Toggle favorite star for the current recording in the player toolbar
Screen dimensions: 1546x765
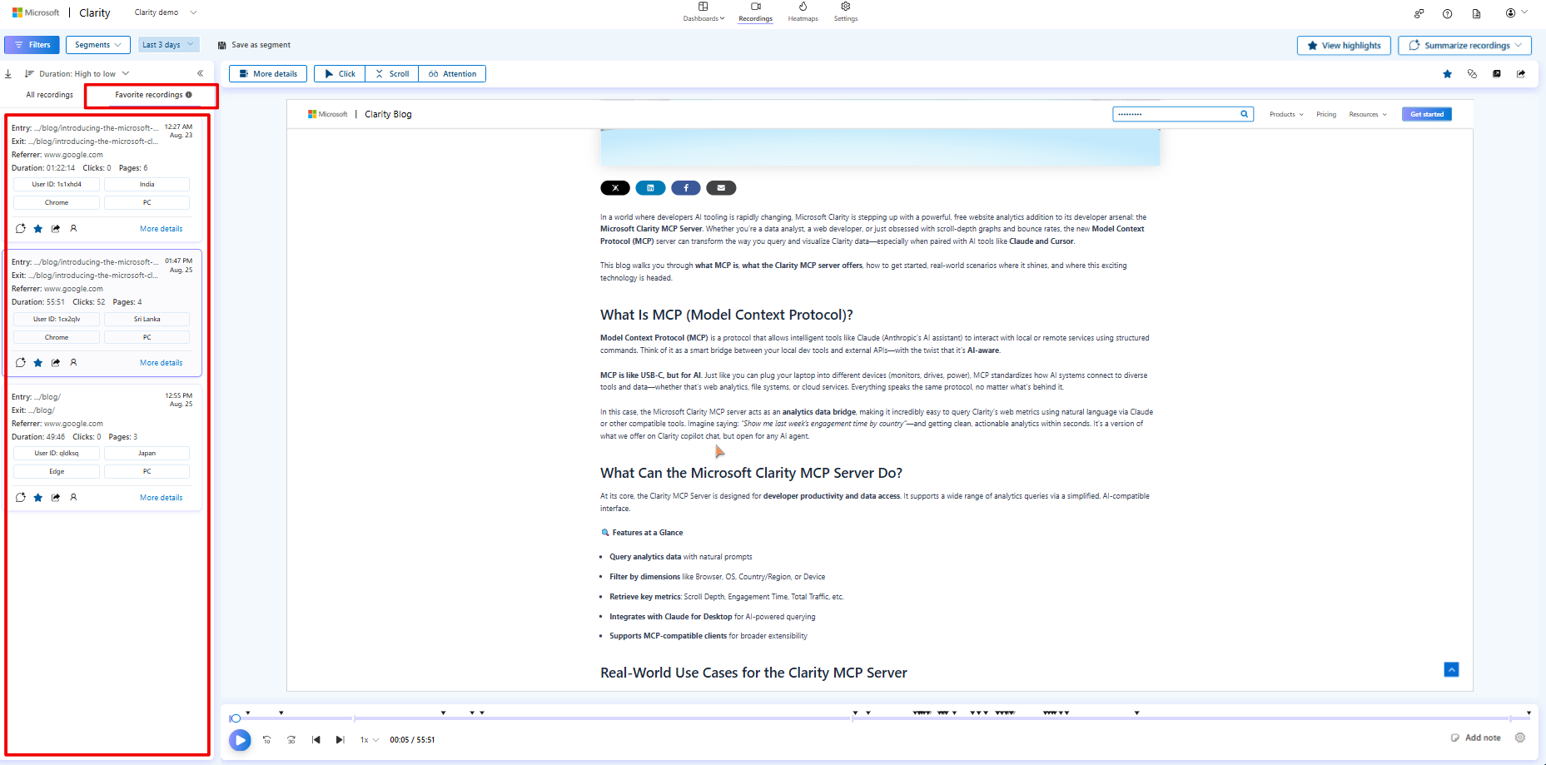point(1448,74)
